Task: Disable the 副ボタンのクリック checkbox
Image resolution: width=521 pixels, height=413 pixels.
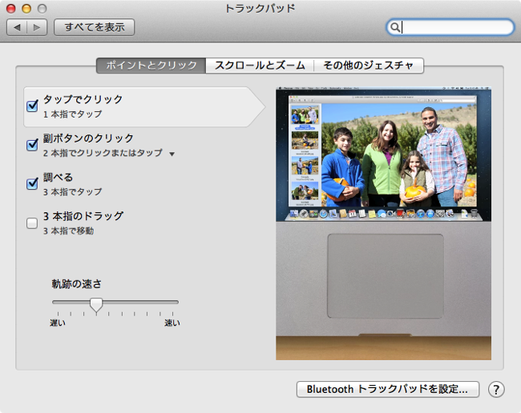Action: point(32,145)
